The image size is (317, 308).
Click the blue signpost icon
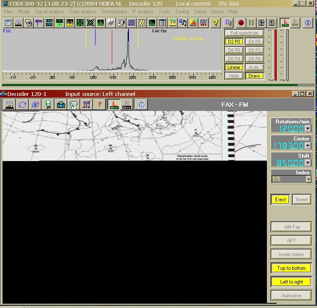(39, 23)
